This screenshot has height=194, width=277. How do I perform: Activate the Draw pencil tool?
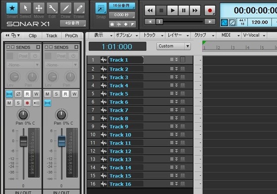coord(66,8)
